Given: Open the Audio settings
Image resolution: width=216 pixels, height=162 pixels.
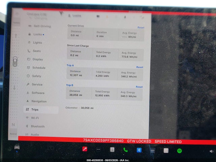Looking at the screenshot, I should [x=32, y=134].
